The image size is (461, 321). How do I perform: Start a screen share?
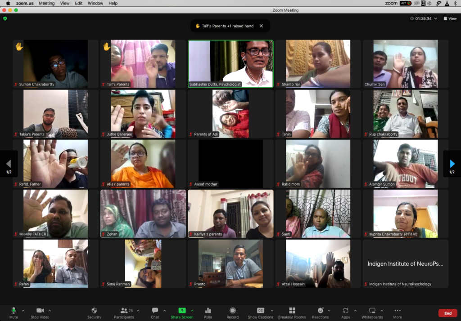click(182, 312)
